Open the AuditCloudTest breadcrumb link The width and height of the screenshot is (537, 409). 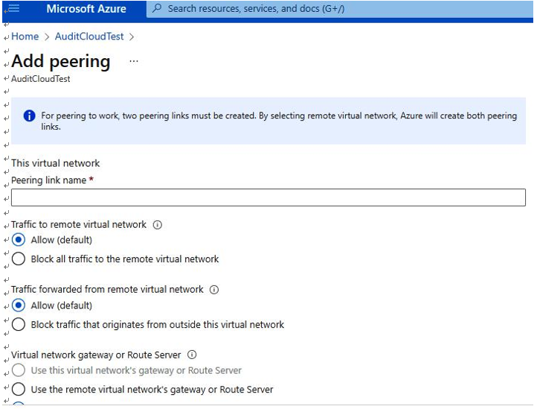click(x=89, y=37)
